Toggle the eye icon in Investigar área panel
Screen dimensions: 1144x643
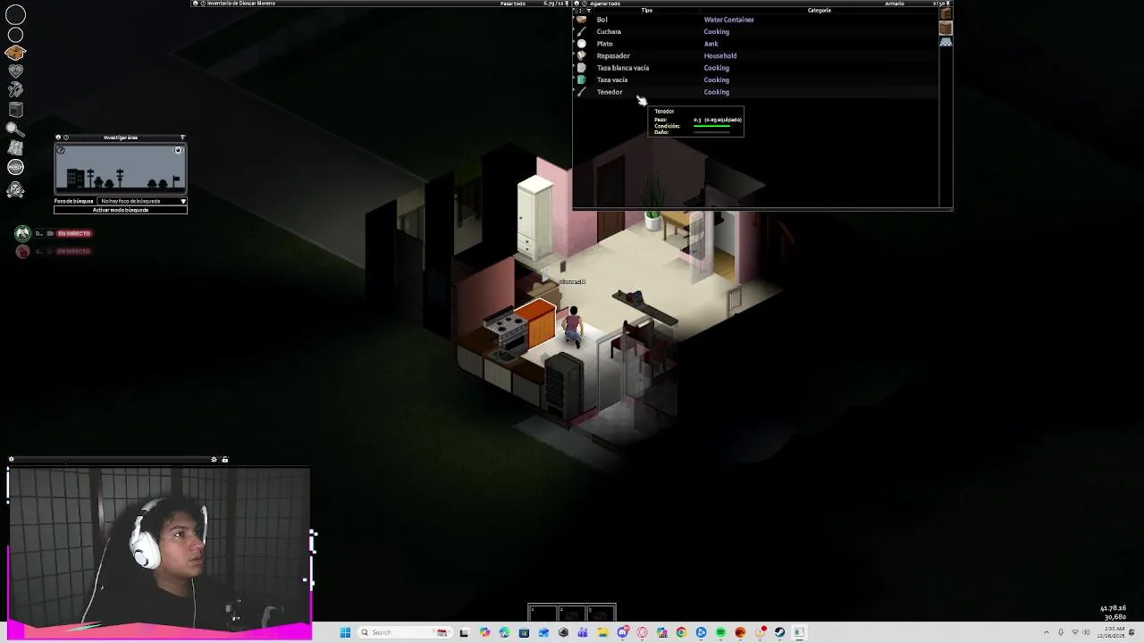(178, 150)
